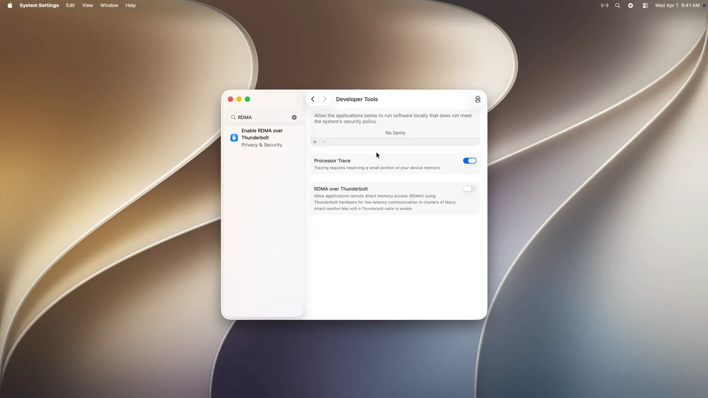Image resolution: width=708 pixels, height=398 pixels.
Task: Open Control Center from menu bar
Action: tap(645, 5)
